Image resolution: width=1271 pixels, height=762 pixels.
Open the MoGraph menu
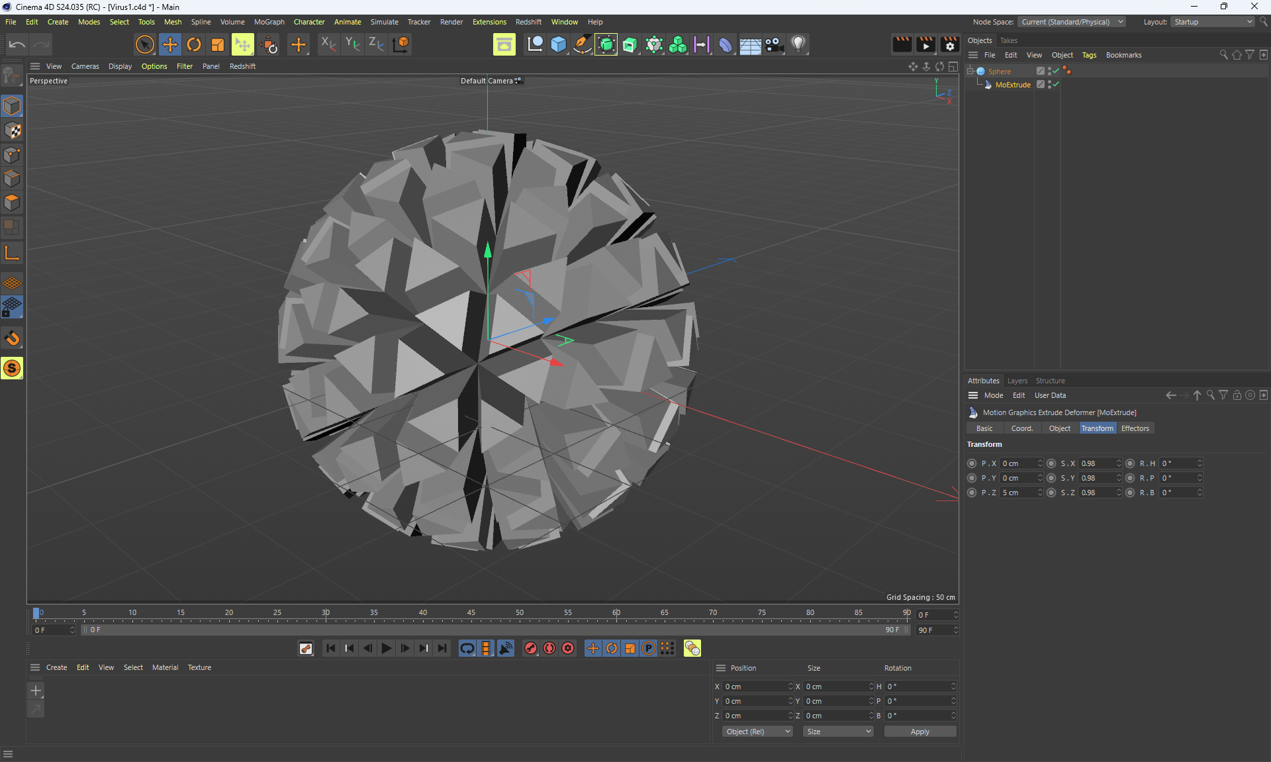point(269,22)
